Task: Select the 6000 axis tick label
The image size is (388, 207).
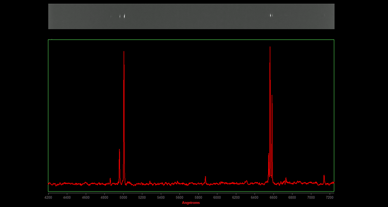Action: tap(217, 197)
